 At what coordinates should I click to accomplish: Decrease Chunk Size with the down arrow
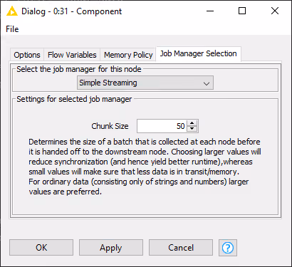coord(192,129)
